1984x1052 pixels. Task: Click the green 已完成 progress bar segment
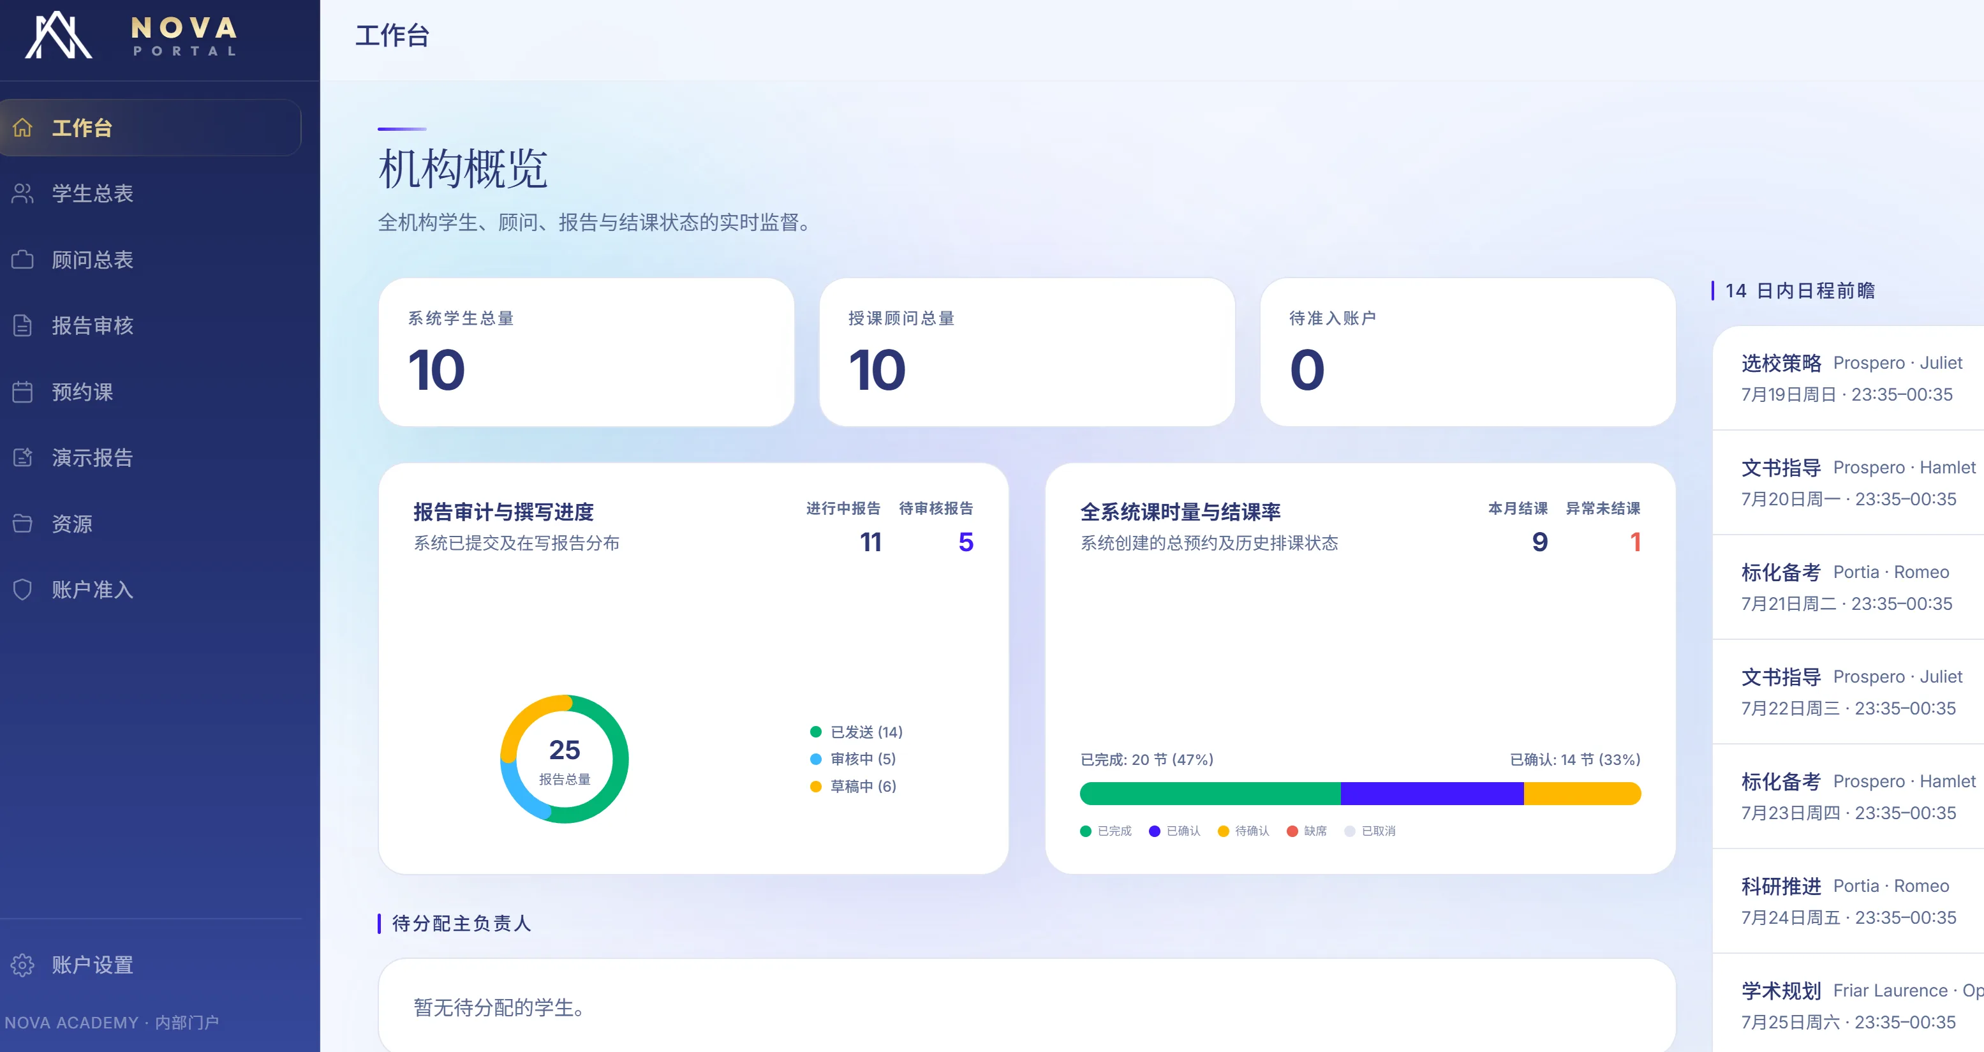[1210, 793]
